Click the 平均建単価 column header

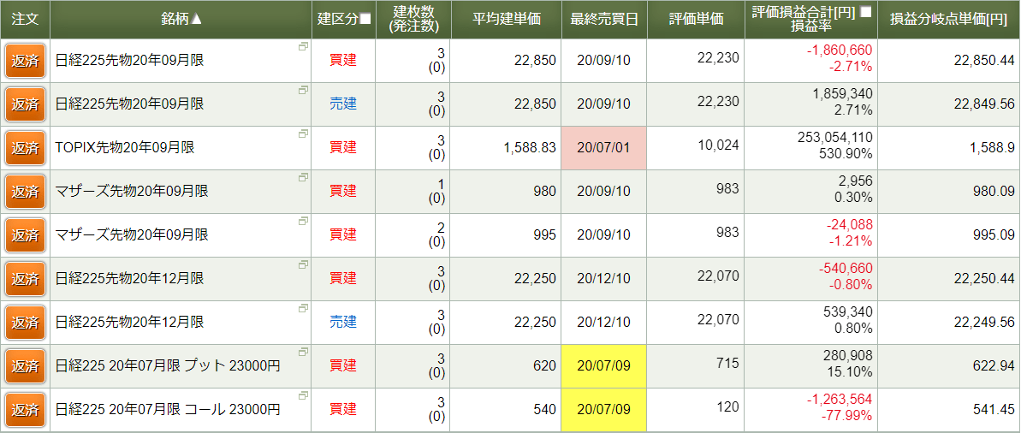click(x=506, y=20)
